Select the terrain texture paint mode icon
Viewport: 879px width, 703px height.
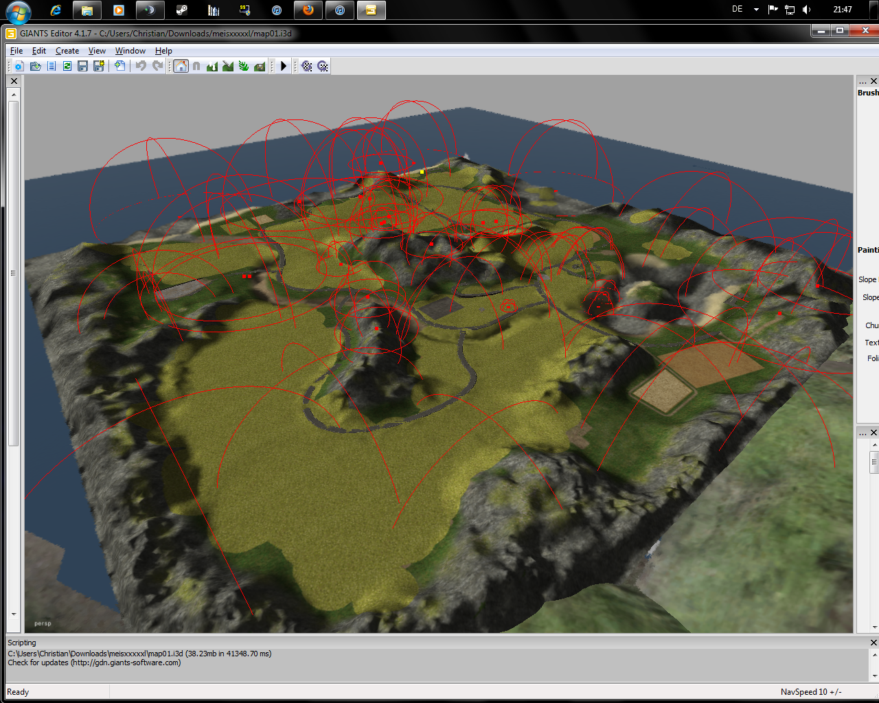(228, 66)
